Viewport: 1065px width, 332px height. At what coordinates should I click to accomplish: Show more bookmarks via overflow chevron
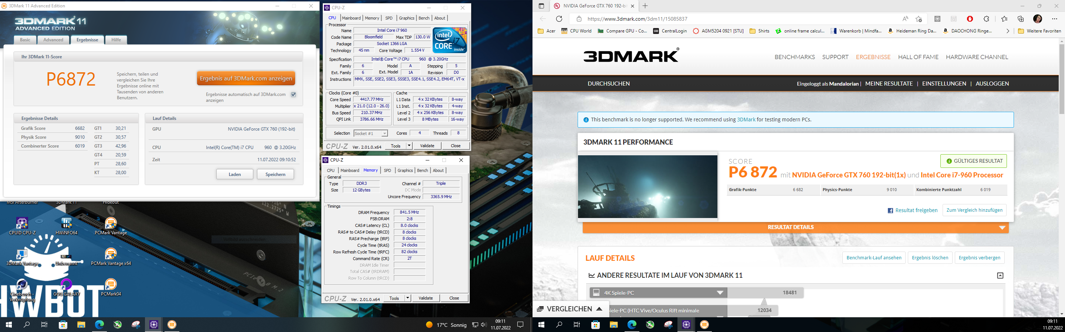pyautogui.click(x=1008, y=31)
